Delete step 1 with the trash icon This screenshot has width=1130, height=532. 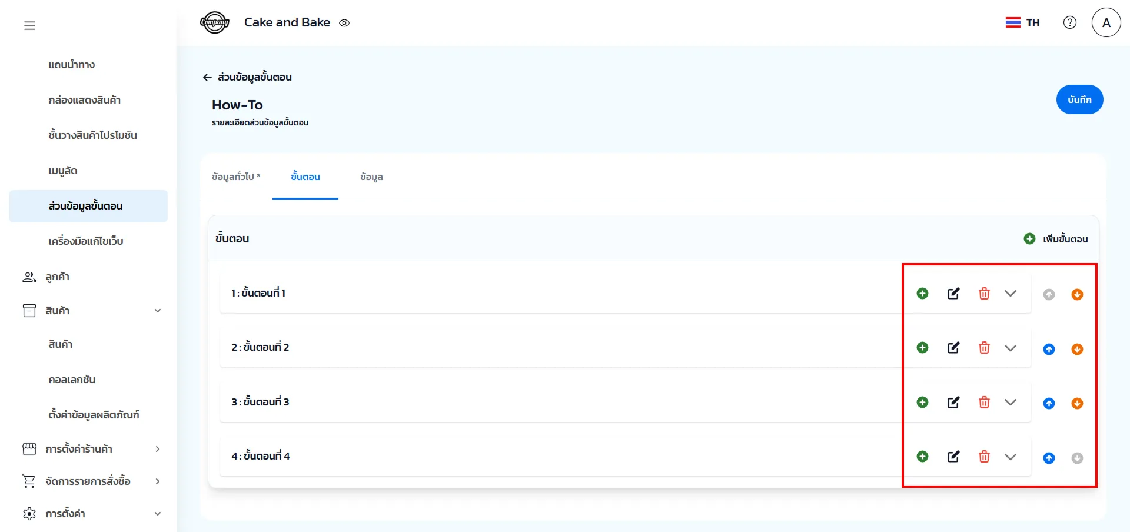pyautogui.click(x=984, y=294)
